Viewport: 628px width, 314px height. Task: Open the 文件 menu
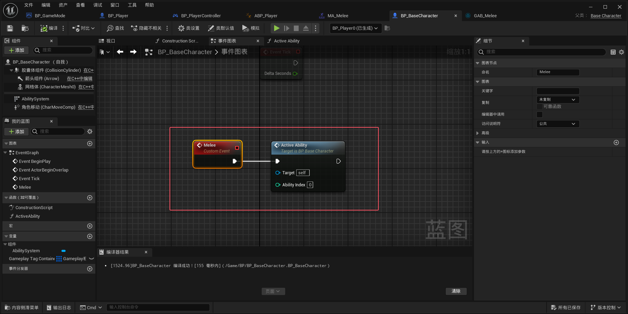[x=29, y=5]
